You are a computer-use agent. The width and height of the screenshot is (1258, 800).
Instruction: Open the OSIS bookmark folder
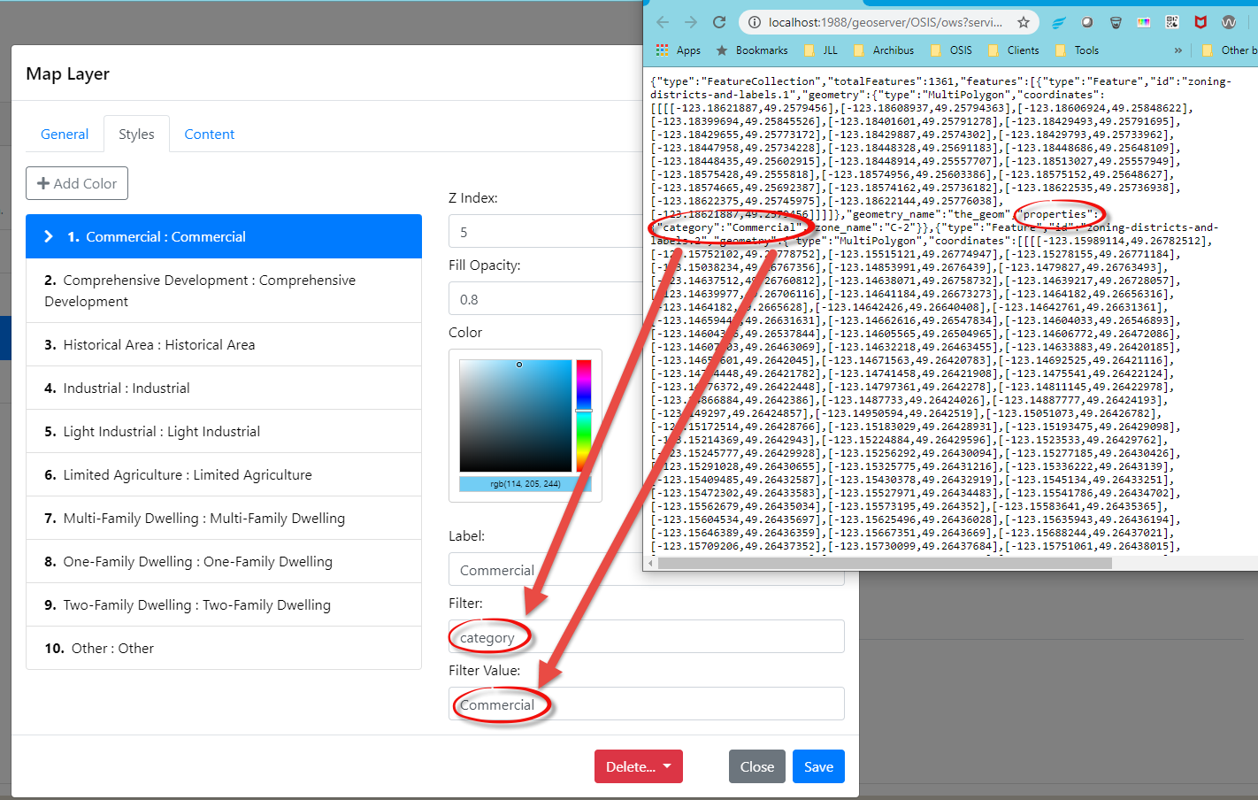950,50
